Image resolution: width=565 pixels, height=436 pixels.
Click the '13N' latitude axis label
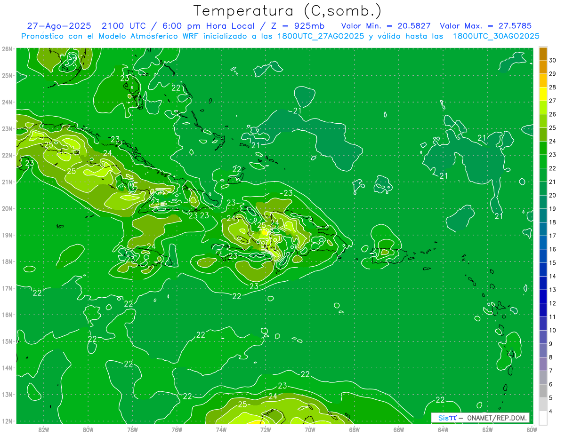pos(7,395)
